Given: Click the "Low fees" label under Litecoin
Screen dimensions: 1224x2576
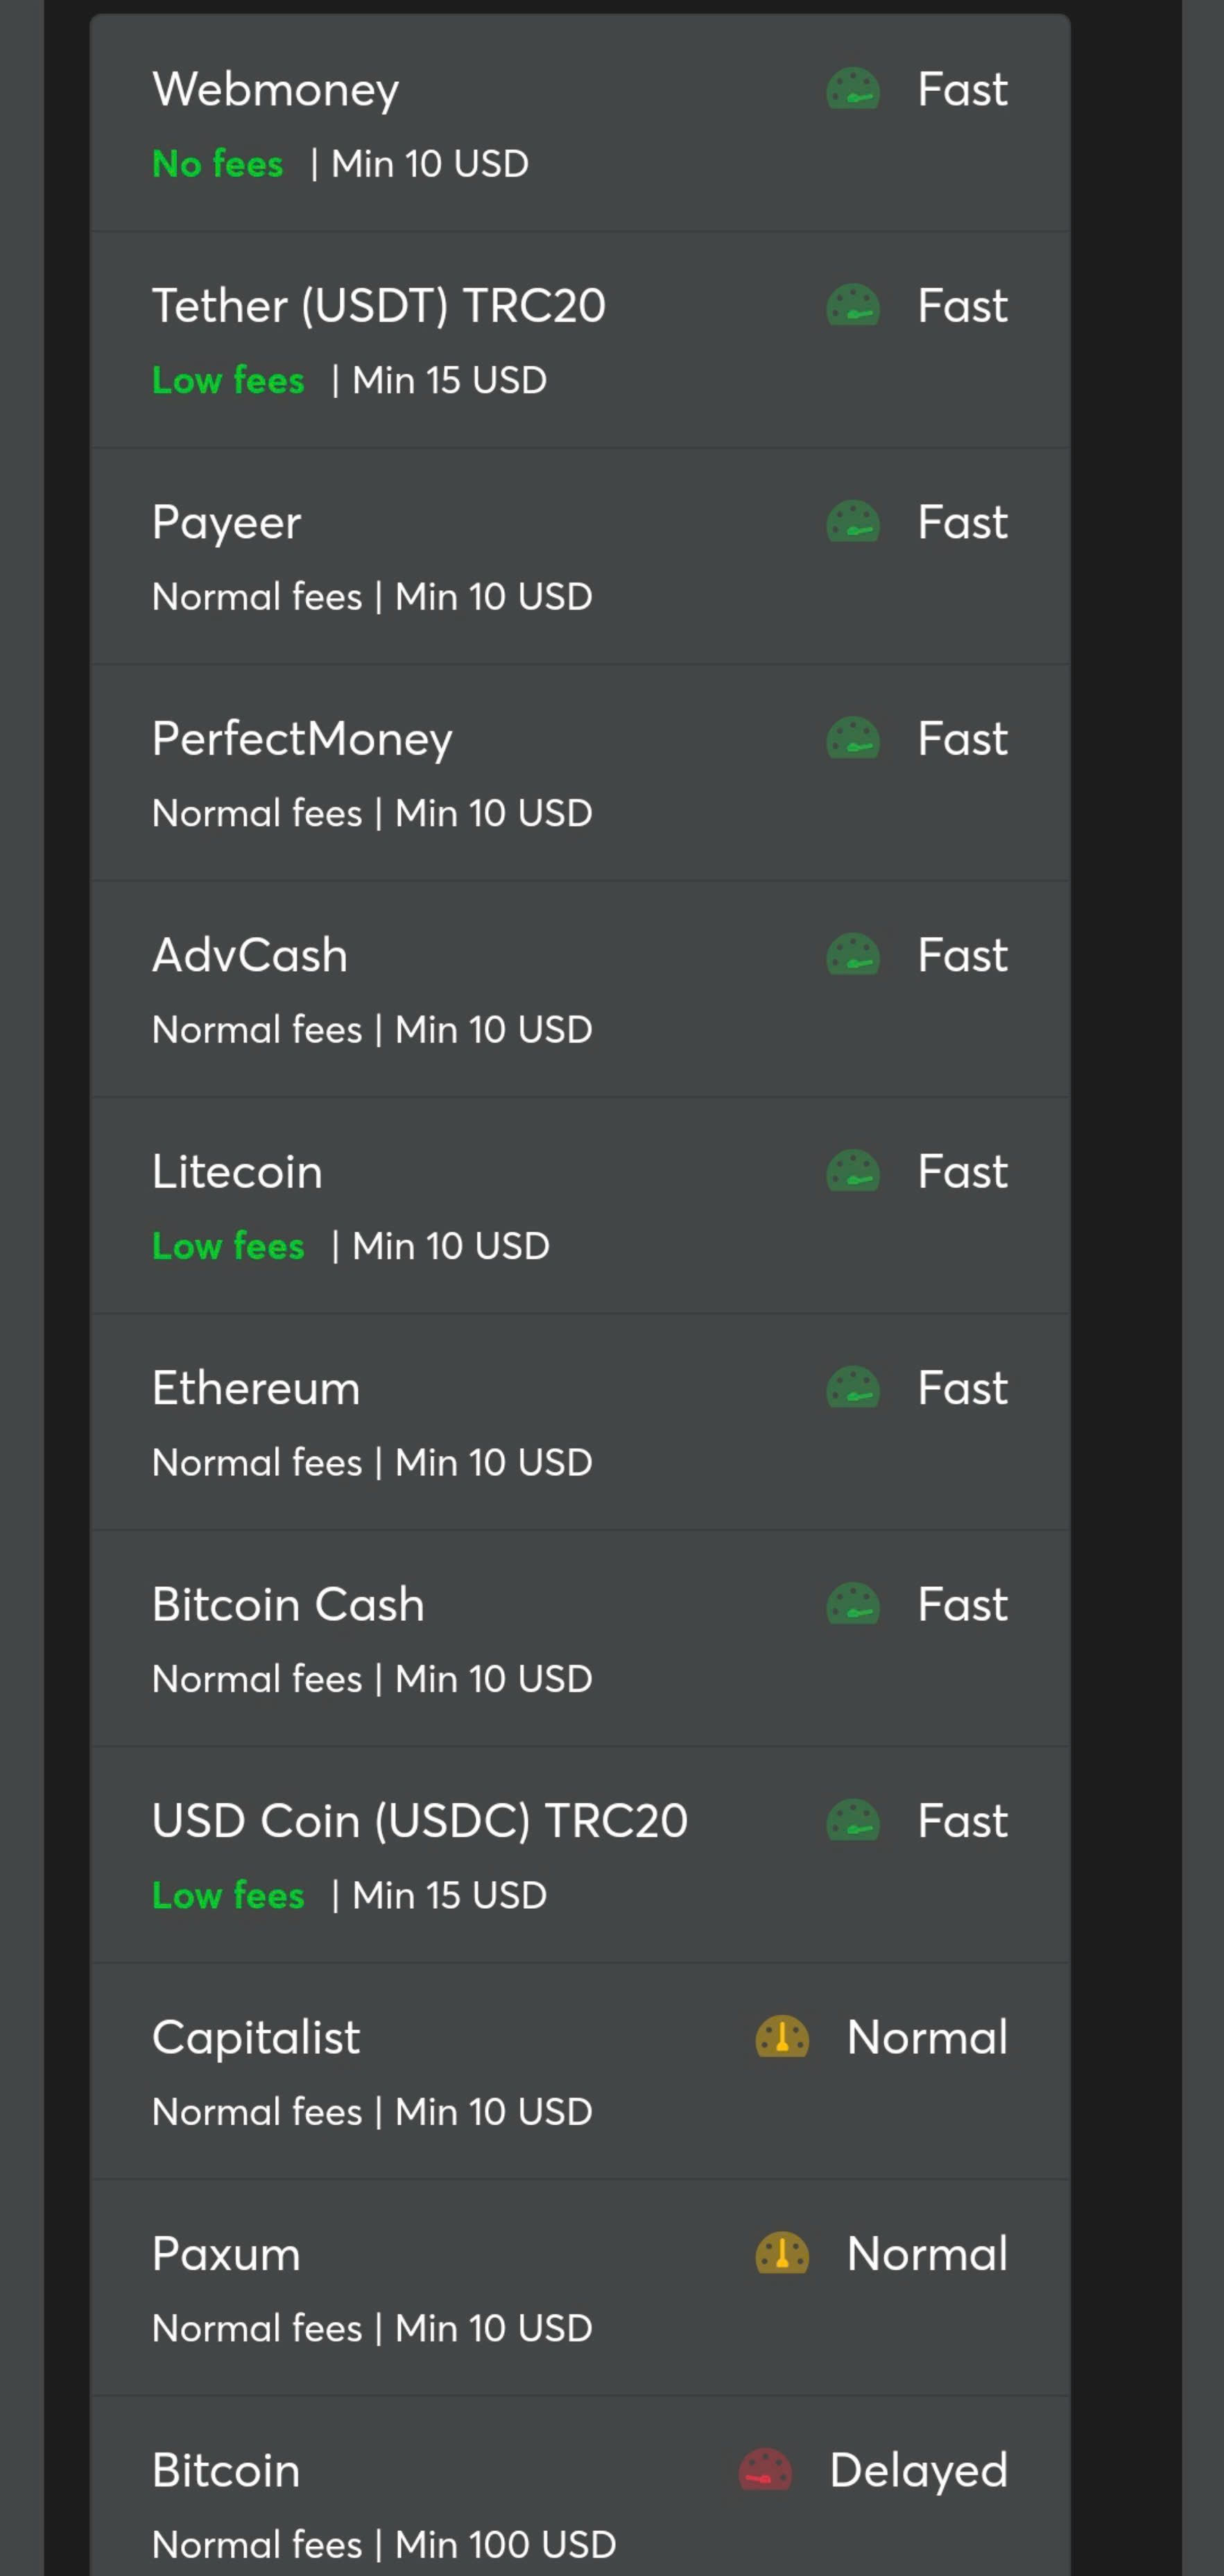Looking at the screenshot, I should click(x=228, y=1246).
